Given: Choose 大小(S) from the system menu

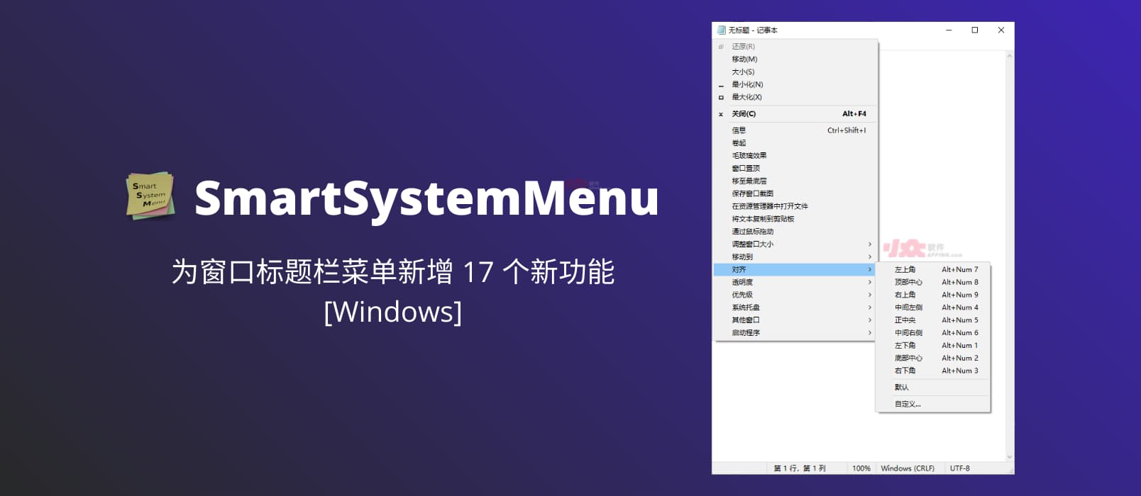Looking at the screenshot, I should tap(795, 72).
